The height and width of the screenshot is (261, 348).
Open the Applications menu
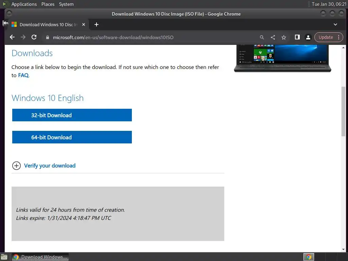(24, 4)
